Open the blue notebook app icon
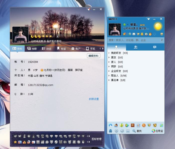175x149 pixels. pos(138,125)
